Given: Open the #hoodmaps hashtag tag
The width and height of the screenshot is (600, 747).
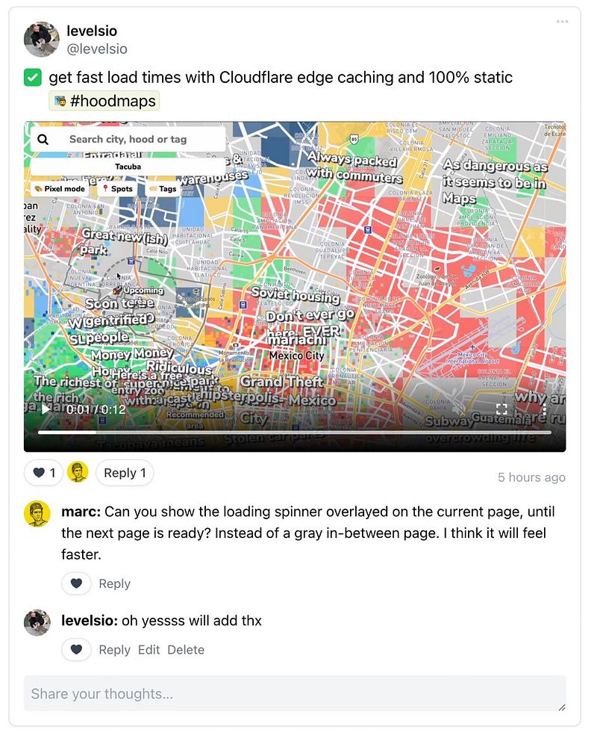Looking at the screenshot, I should pos(104,101).
